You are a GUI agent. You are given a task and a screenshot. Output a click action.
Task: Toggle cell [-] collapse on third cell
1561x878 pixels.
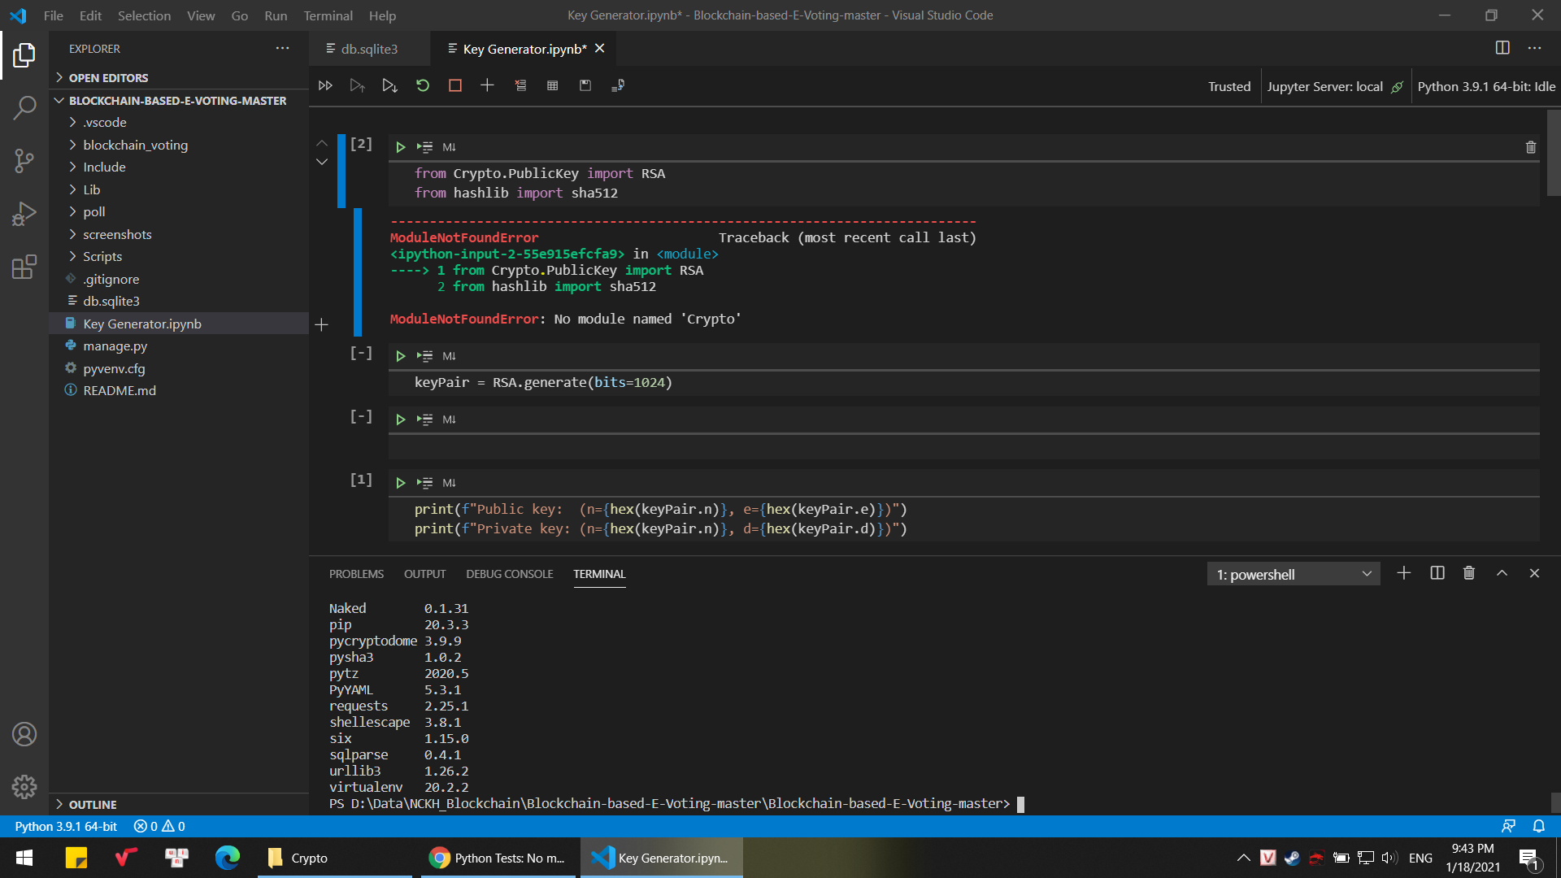tap(360, 416)
